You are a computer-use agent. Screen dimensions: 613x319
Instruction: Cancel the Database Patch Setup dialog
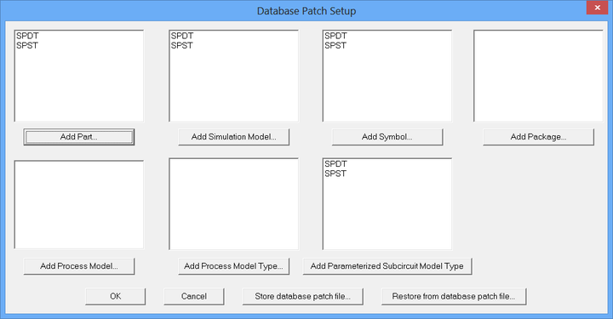[x=194, y=296]
